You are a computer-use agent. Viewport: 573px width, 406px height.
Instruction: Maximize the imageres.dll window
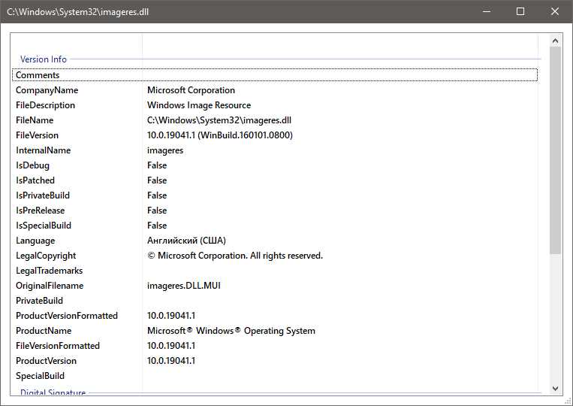pos(520,11)
